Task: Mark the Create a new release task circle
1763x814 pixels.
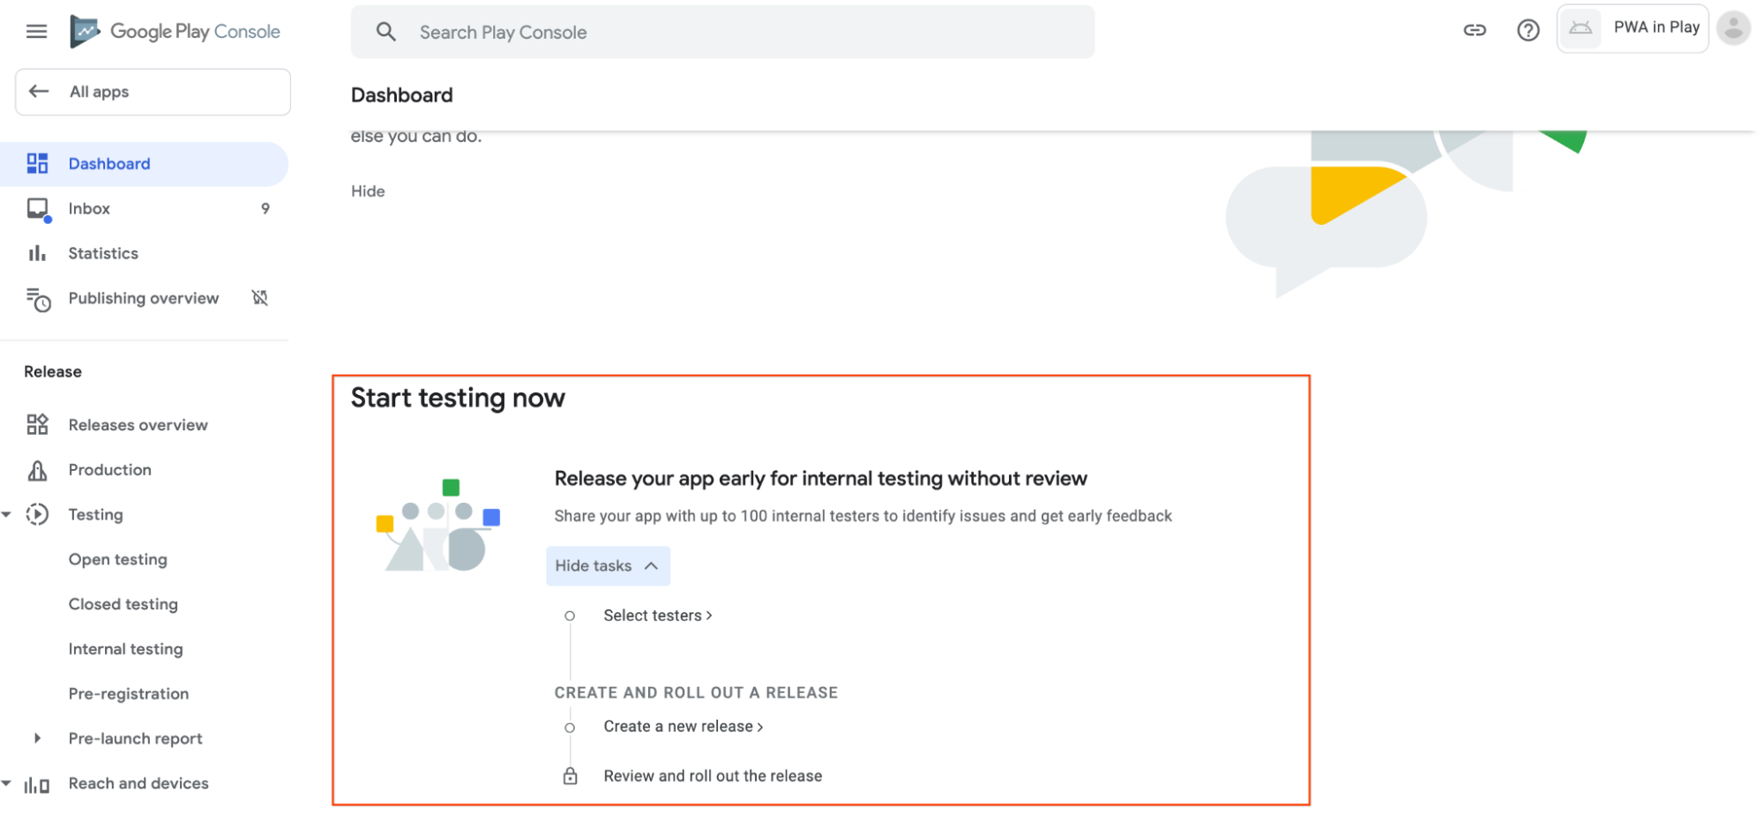Action: 570,726
